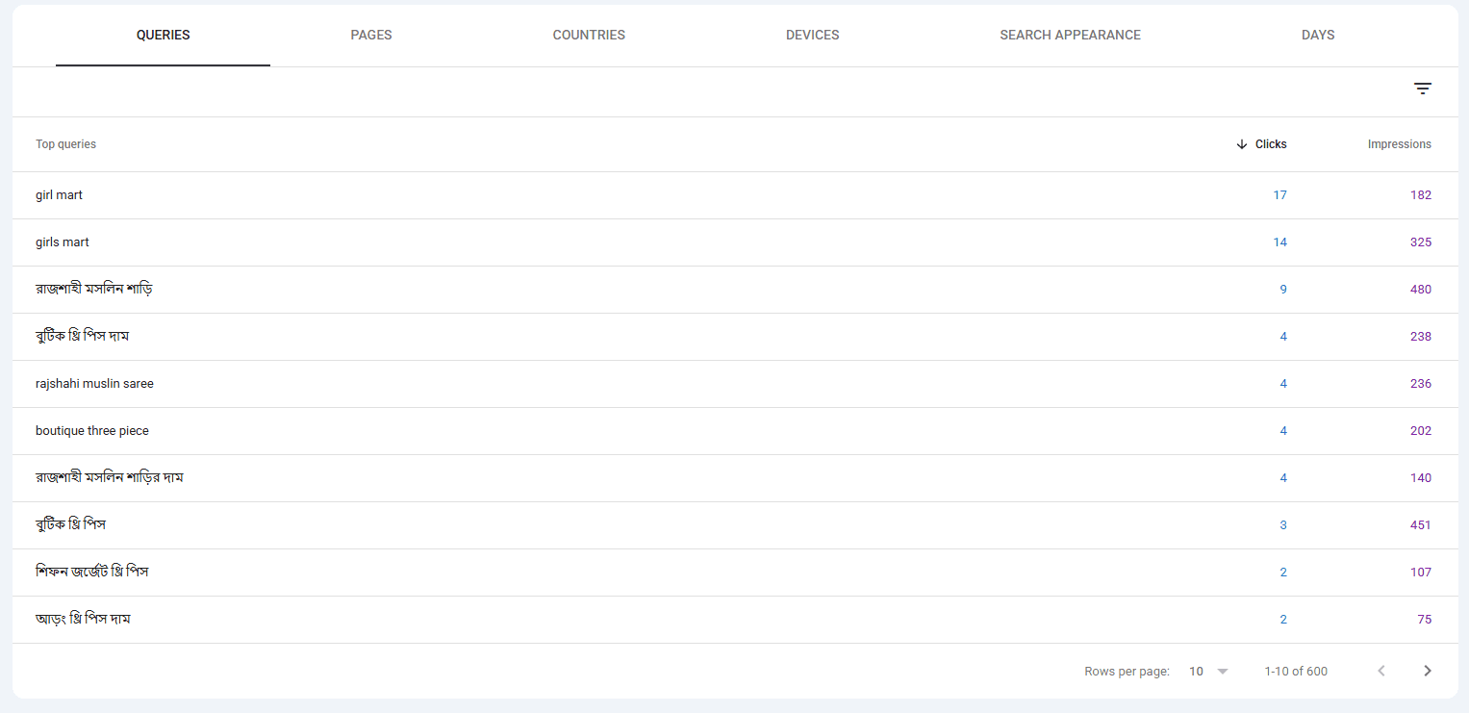Open the 'rajshahi muslin saree' query

tap(94, 384)
